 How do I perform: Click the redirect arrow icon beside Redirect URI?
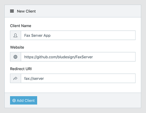(16, 78)
